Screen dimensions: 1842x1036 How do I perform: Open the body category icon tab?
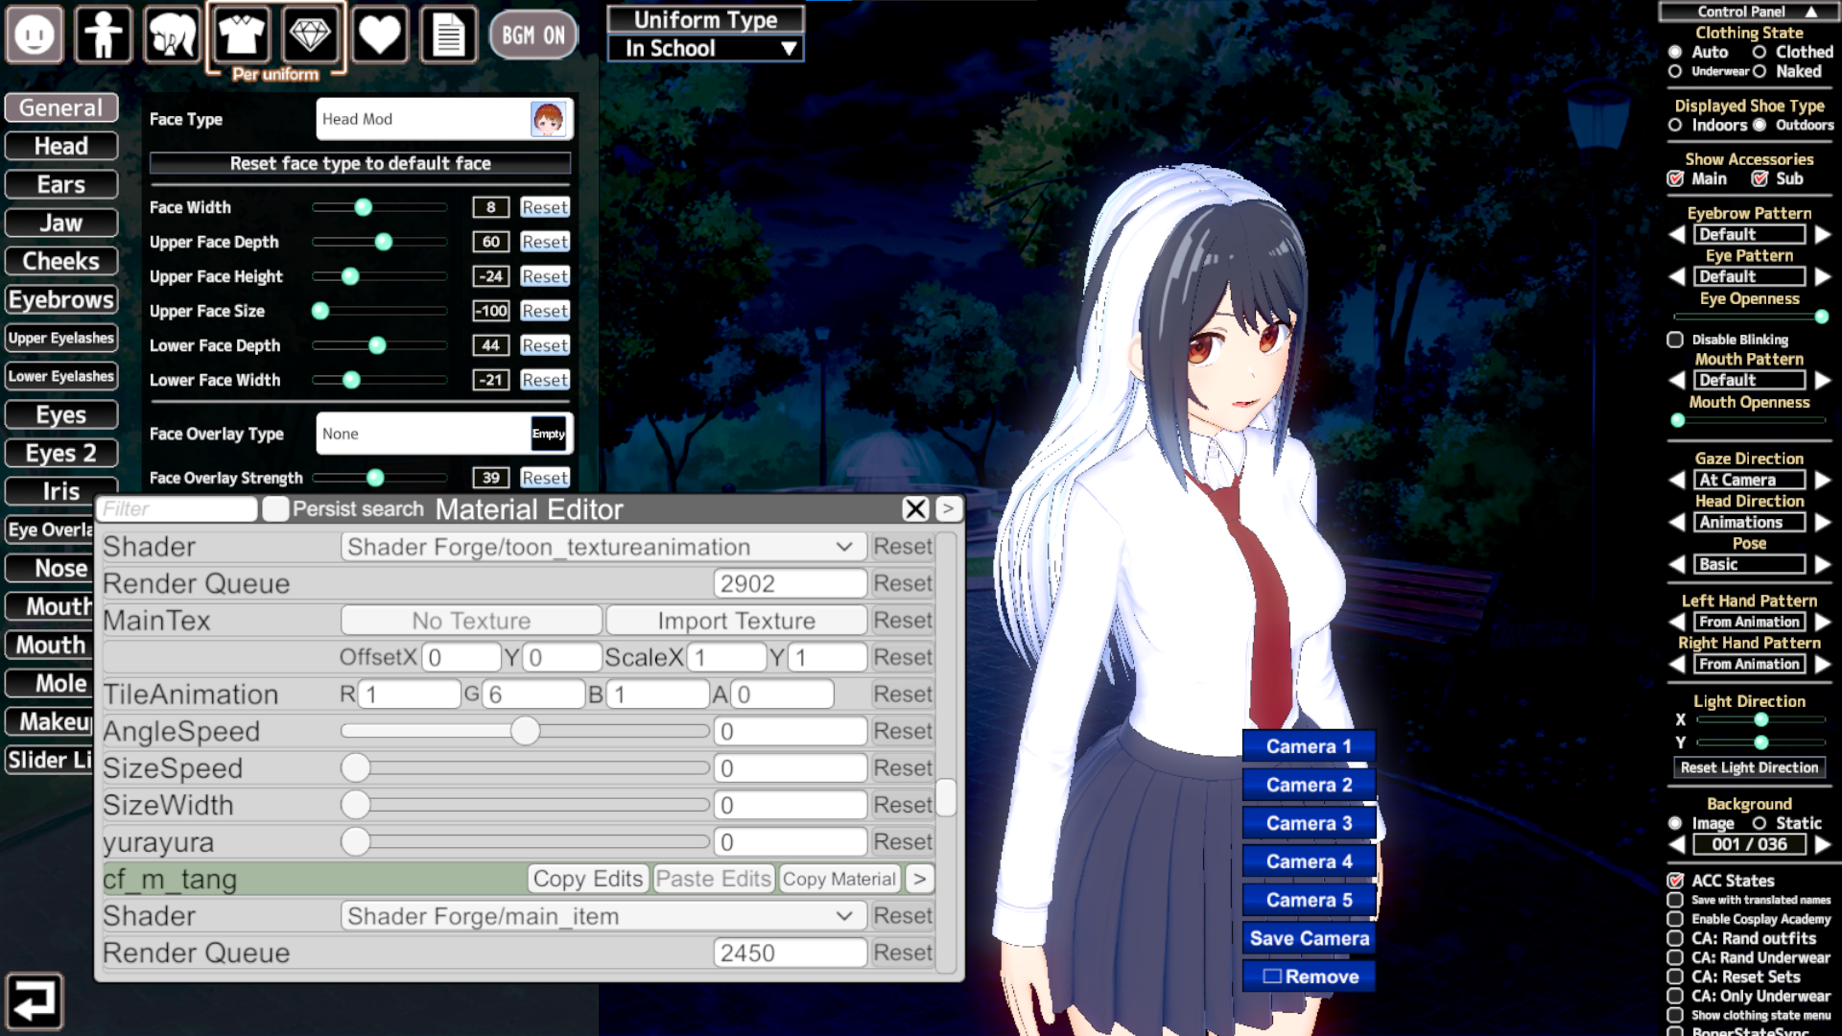pyautogui.click(x=103, y=35)
